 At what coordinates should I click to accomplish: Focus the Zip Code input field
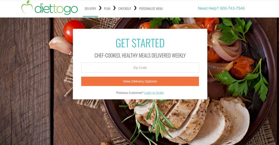[x=140, y=67]
